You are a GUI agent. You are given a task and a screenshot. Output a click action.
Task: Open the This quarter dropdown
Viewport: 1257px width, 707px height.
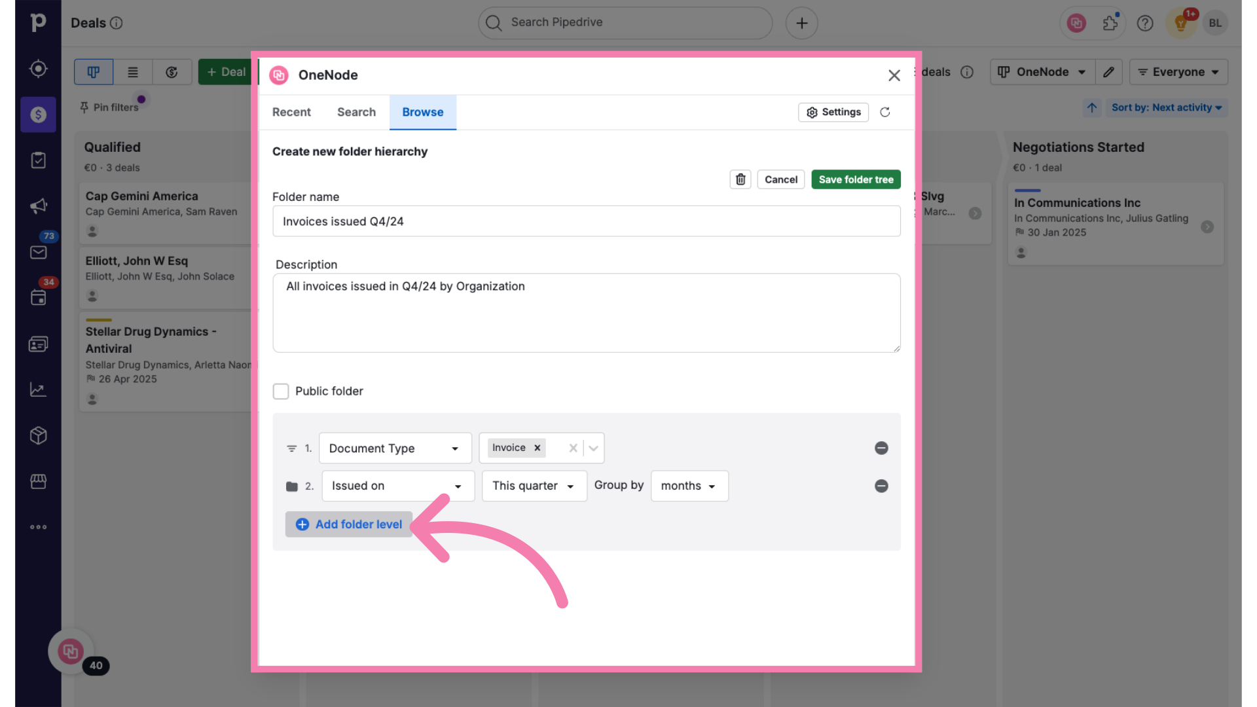click(x=534, y=486)
